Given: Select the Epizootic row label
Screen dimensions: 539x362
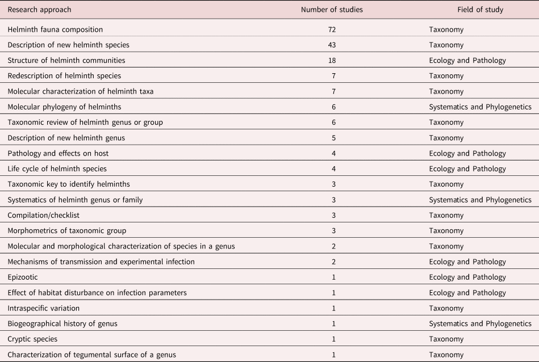Looking at the screenshot, I should tap(23, 277).
